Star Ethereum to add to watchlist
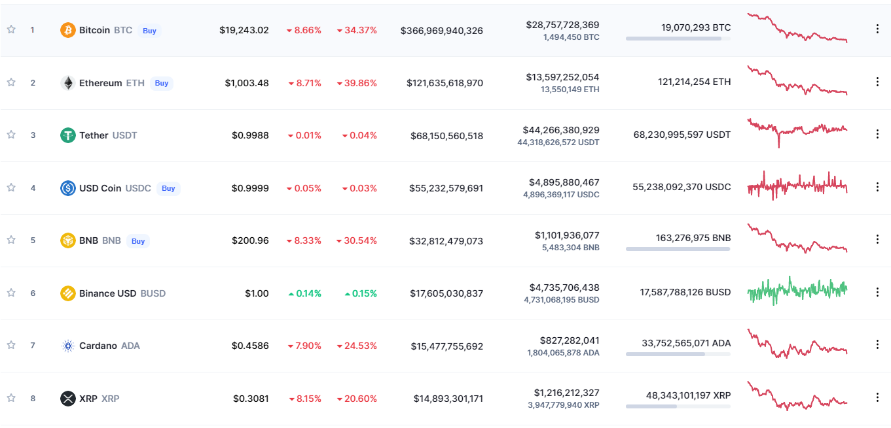 point(11,82)
